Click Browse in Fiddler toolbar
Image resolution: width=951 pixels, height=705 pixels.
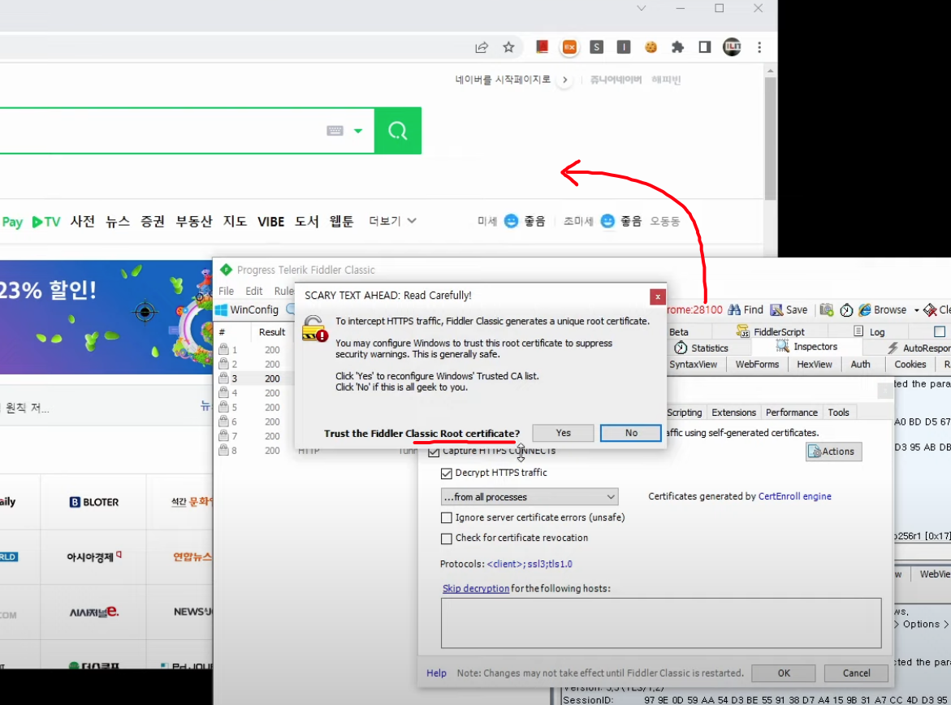pyautogui.click(x=883, y=310)
